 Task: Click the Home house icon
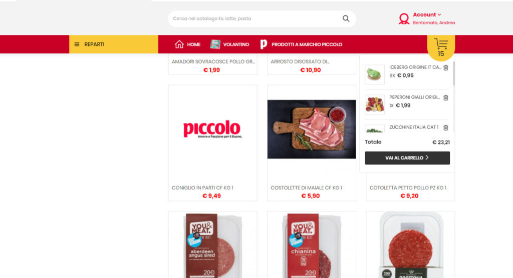tap(179, 44)
